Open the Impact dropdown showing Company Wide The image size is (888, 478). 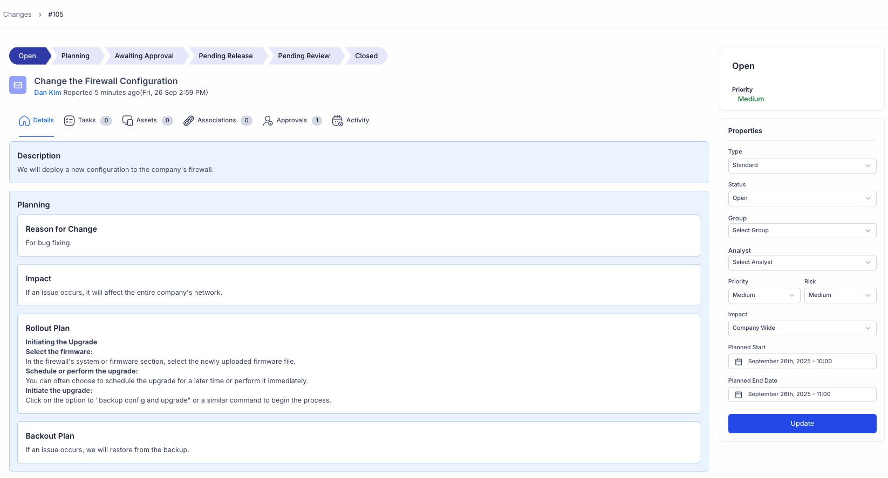[802, 328]
